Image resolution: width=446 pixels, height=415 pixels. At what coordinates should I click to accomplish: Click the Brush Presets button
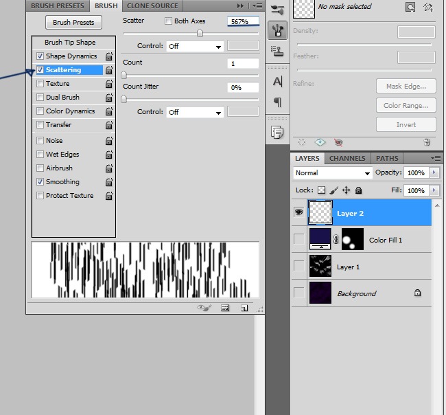(x=74, y=23)
